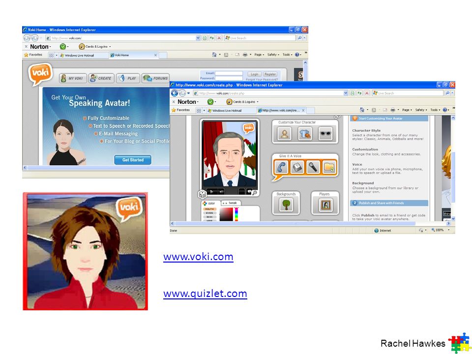Viewport: 472px width, 354px height.
Task: Open the www.quizlet.com link
Action: [205, 294]
